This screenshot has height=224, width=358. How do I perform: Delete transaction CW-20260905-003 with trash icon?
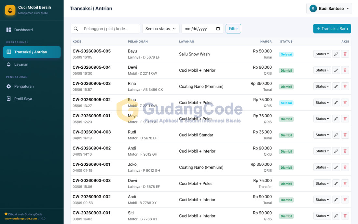pyautogui.click(x=345, y=86)
